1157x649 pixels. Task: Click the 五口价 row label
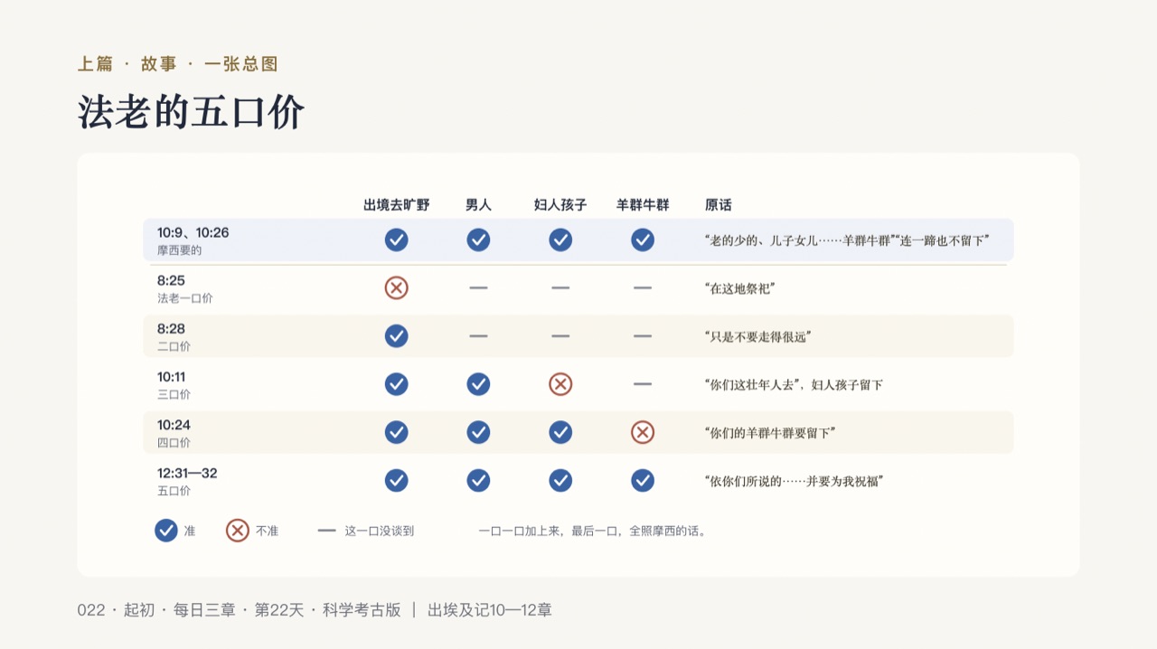point(174,491)
